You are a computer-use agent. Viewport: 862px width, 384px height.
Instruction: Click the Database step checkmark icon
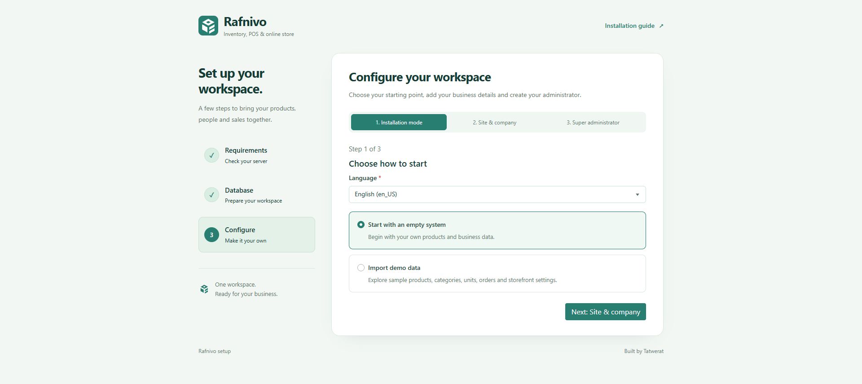211,195
